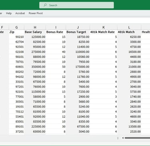Select bonus rate cell with value 50
The image size is (150, 146).
pyautogui.click(x=56, y=67)
